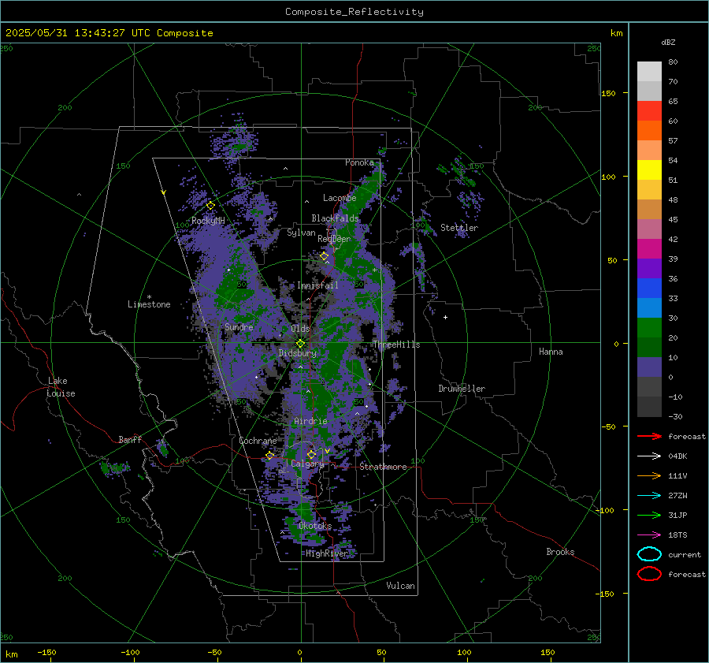Select the Drumheller label
Viewport: 709px width, 663px height.
click(462, 389)
